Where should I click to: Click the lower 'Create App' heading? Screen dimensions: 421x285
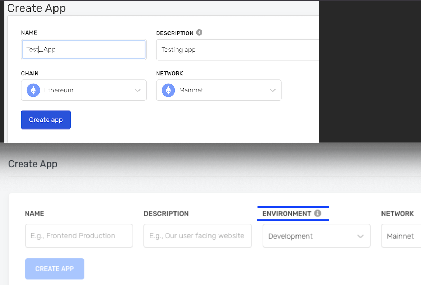(x=33, y=164)
